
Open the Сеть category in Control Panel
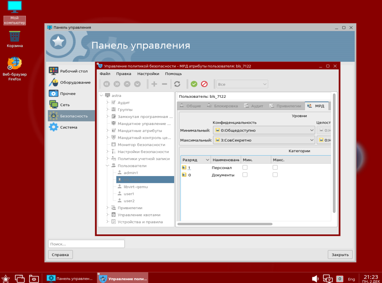(x=71, y=105)
